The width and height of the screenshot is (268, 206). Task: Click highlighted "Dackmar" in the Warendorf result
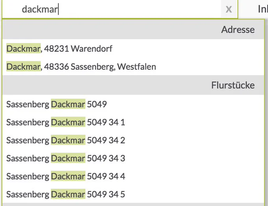[23, 48]
